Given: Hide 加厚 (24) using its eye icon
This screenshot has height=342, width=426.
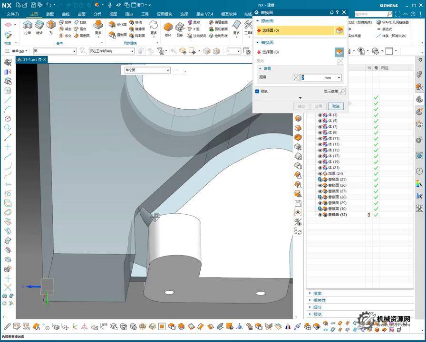Looking at the screenshot, I should point(320,174).
